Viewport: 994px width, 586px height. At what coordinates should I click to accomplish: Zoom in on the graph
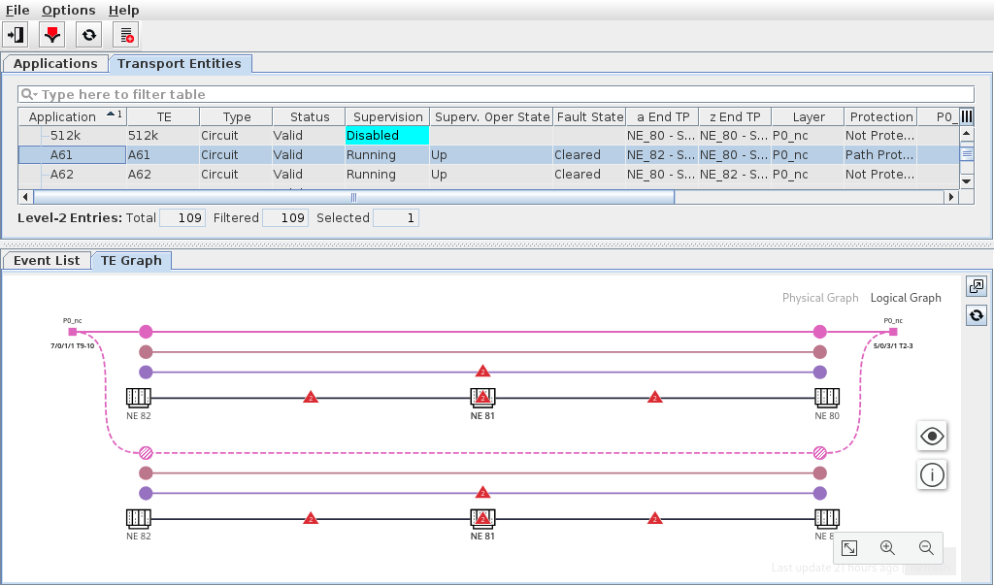(x=887, y=548)
